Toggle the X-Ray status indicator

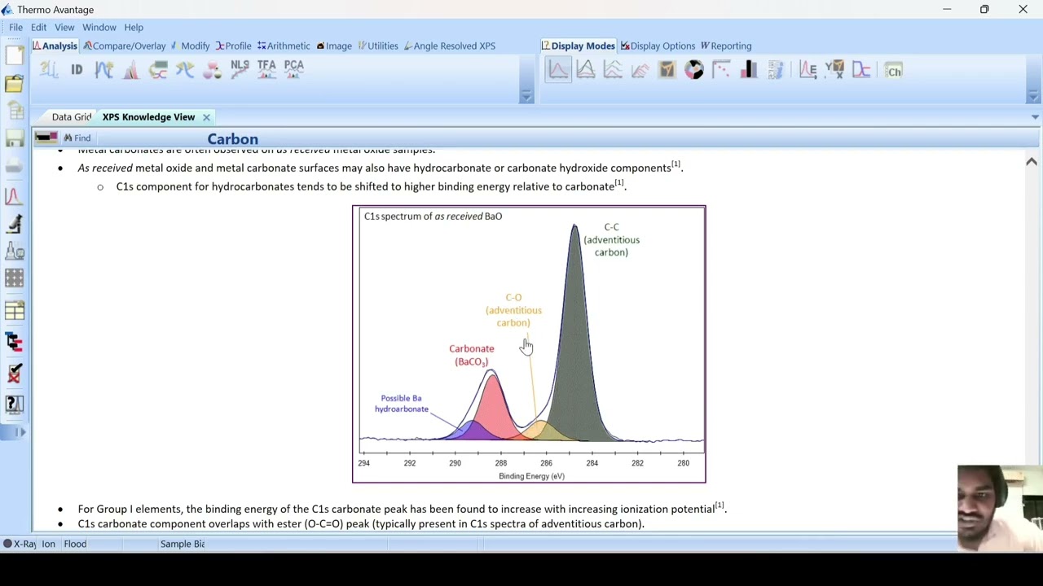tap(20, 544)
